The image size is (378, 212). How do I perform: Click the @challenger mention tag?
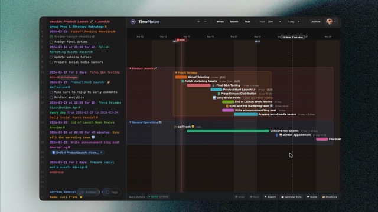click(69, 77)
